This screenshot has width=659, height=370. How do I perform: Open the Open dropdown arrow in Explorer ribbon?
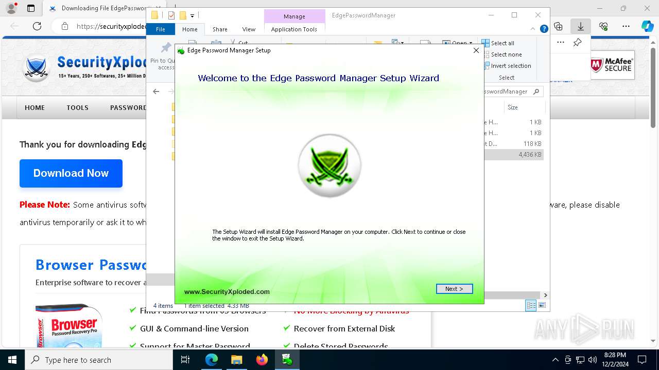click(471, 43)
